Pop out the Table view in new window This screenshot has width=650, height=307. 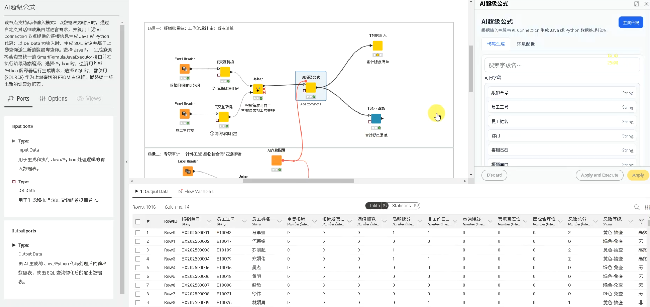point(385,206)
